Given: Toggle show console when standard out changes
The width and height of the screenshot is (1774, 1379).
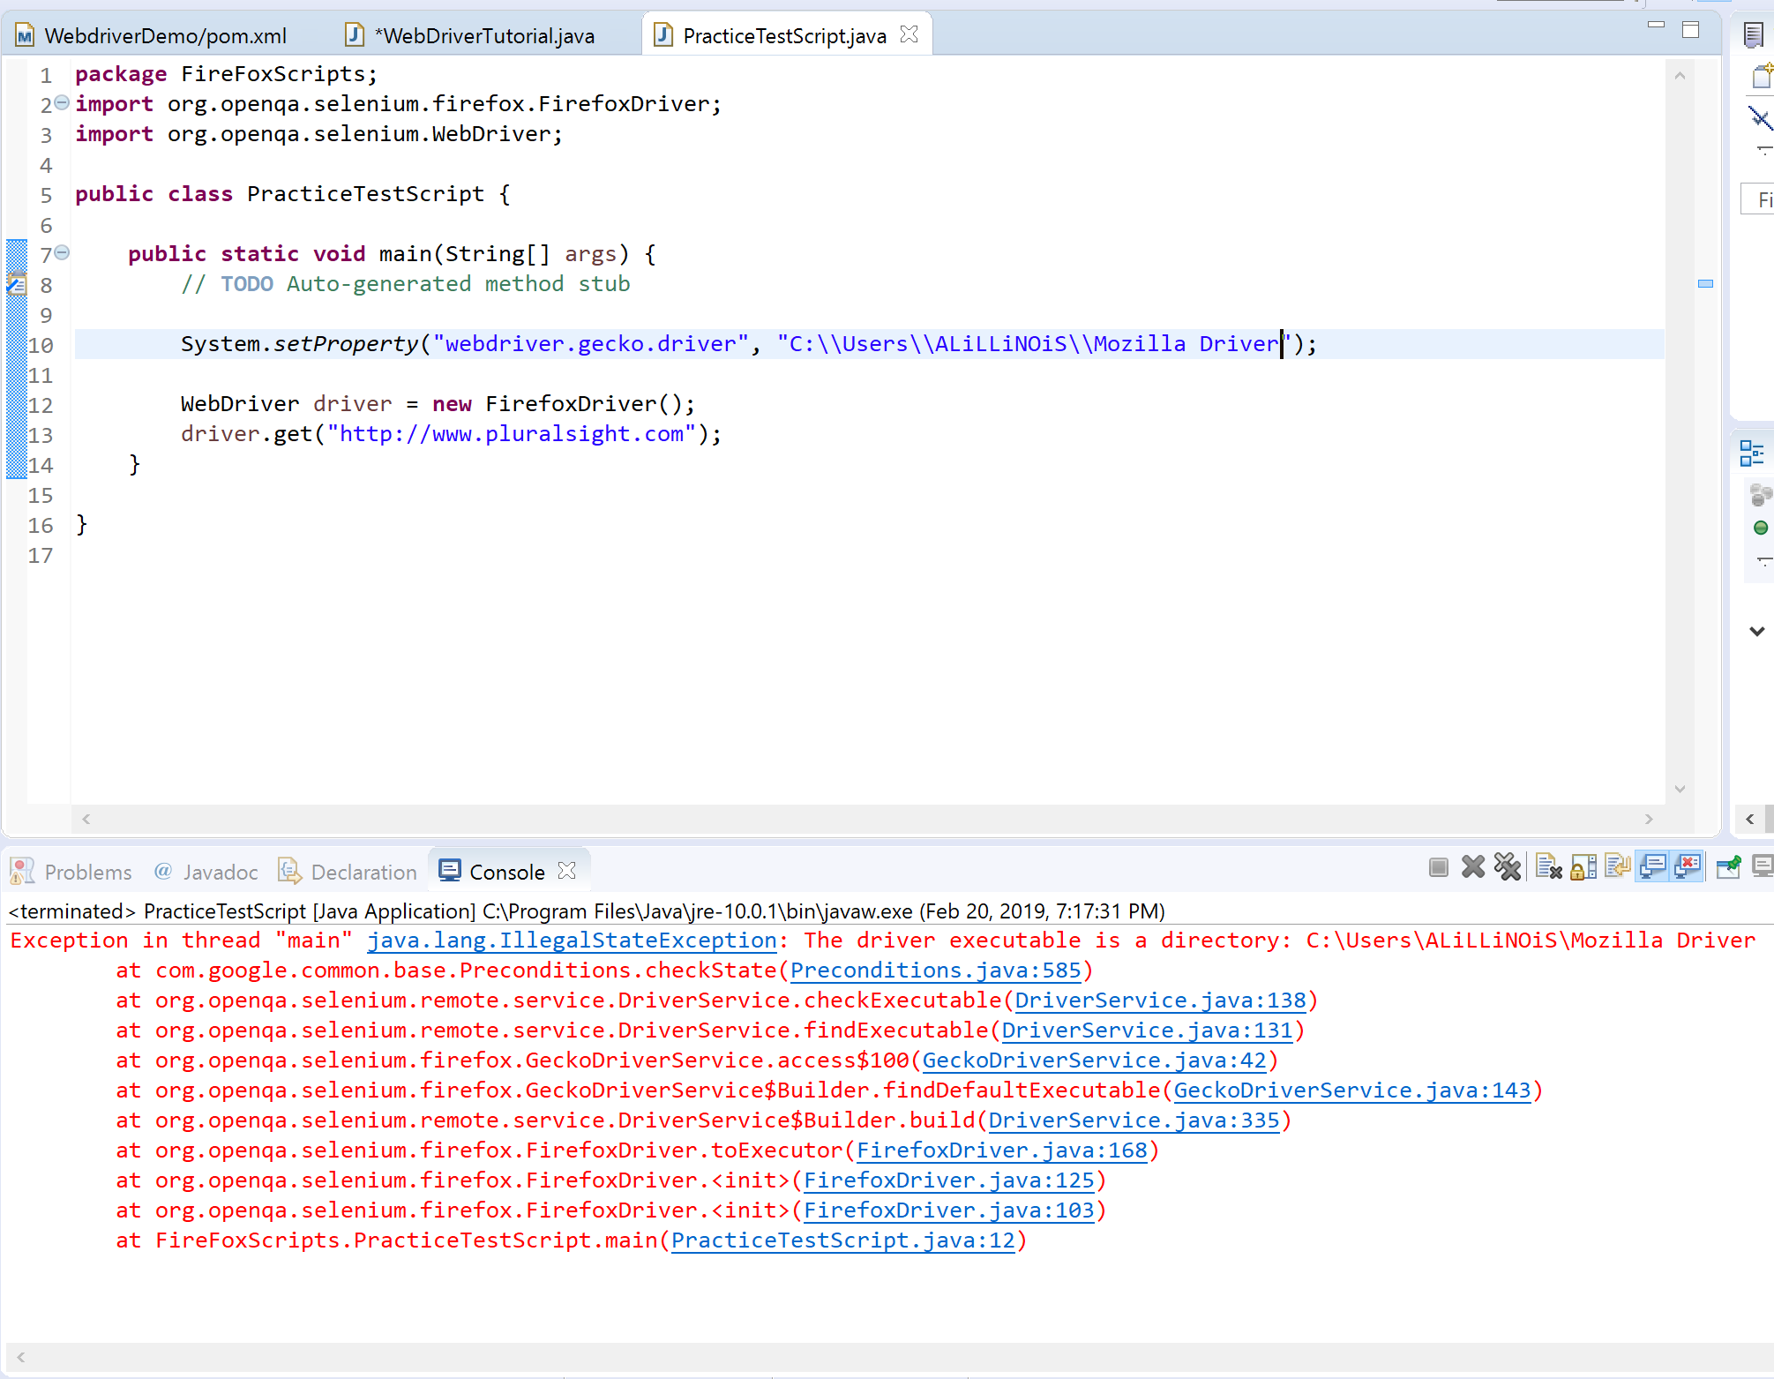Looking at the screenshot, I should [1652, 866].
